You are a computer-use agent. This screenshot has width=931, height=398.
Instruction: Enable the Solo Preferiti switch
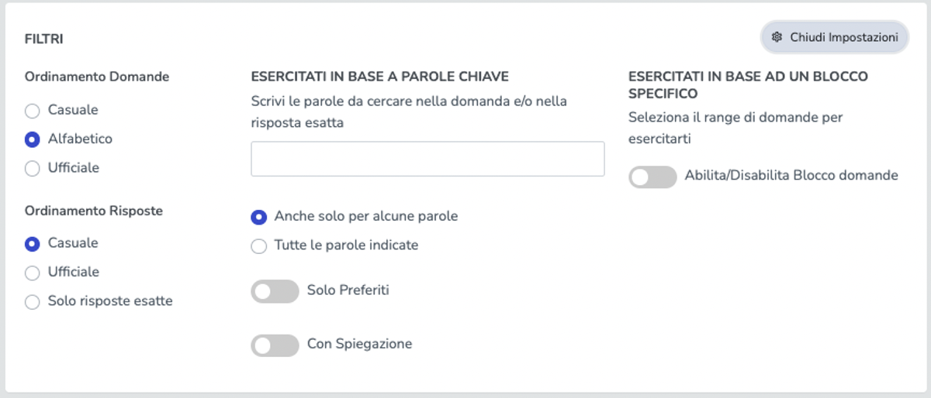tap(275, 291)
